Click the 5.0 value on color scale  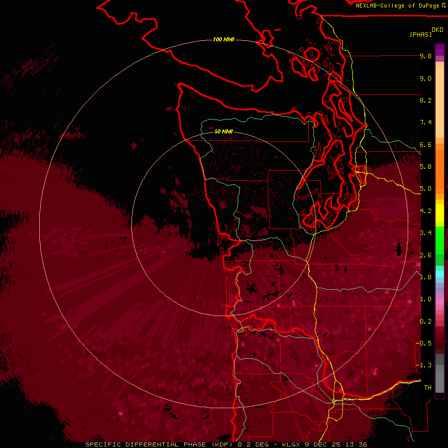[x=426, y=189]
